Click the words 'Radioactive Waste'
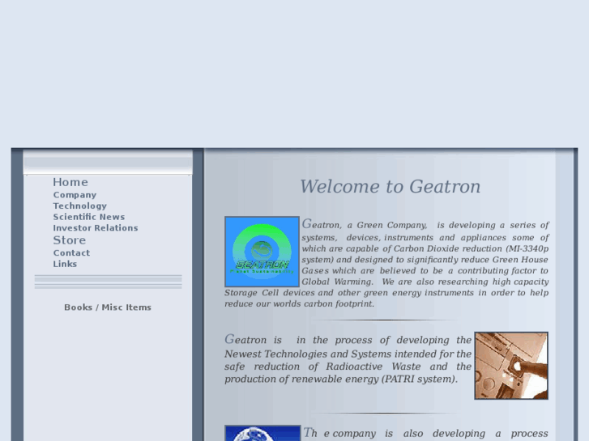This screenshot has width=589, height=441. point(373,367)
